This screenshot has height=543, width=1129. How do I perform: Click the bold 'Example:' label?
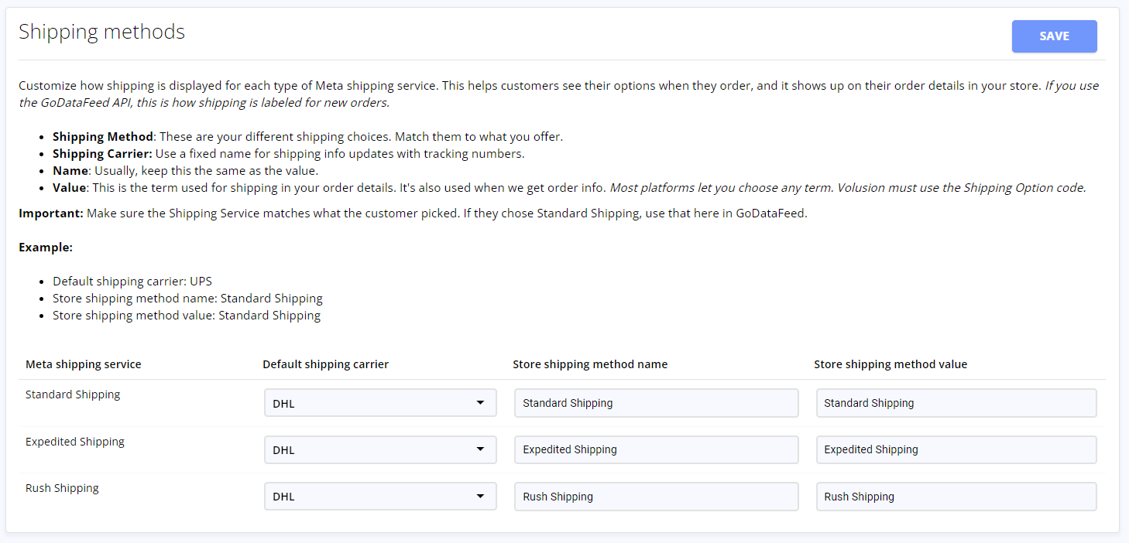click(x=46, y=248)
